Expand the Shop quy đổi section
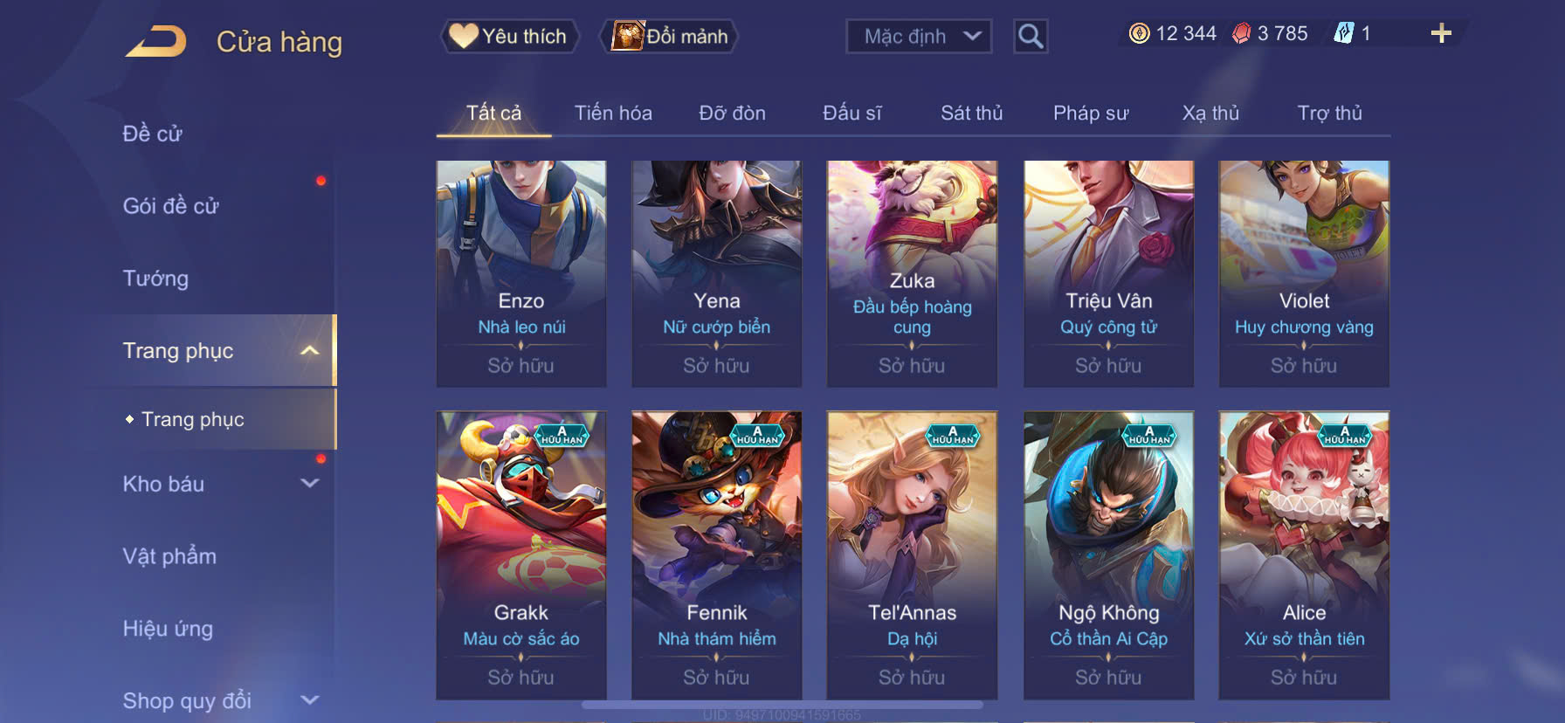The height and width of the screenshot is (723, 1565). 309,700
